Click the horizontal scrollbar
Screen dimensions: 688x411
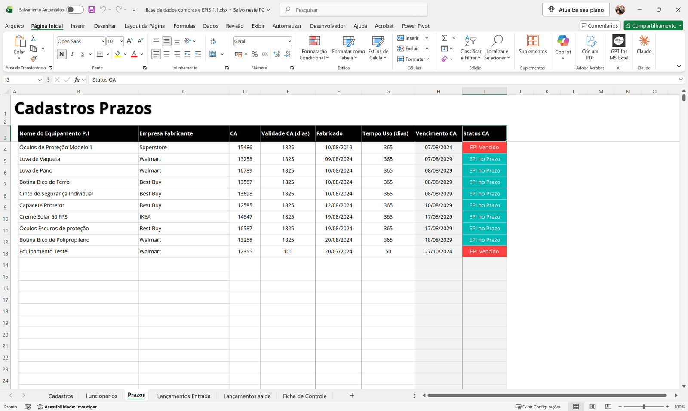pos(547,396)
